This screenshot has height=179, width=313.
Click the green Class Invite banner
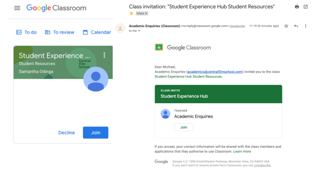pyautogui.click(x=218, y=94)
